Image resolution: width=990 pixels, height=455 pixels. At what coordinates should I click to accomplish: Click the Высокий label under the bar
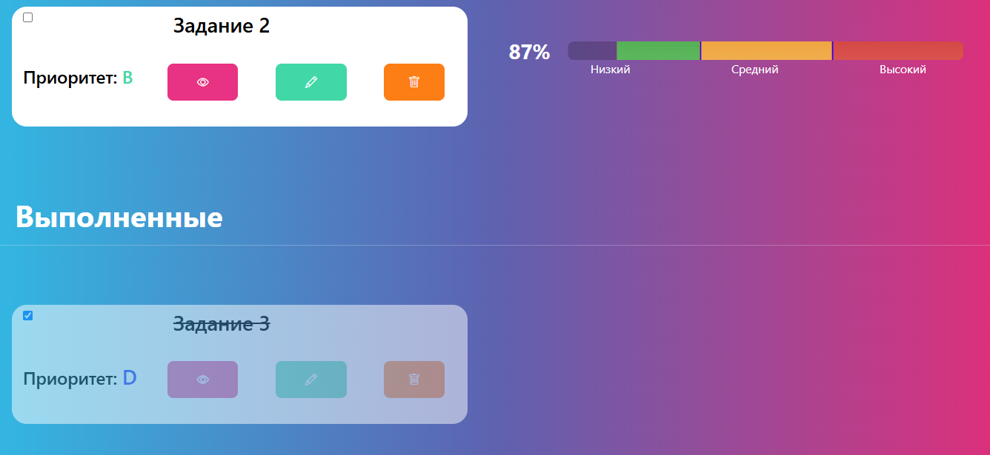(x=903, y=70)
